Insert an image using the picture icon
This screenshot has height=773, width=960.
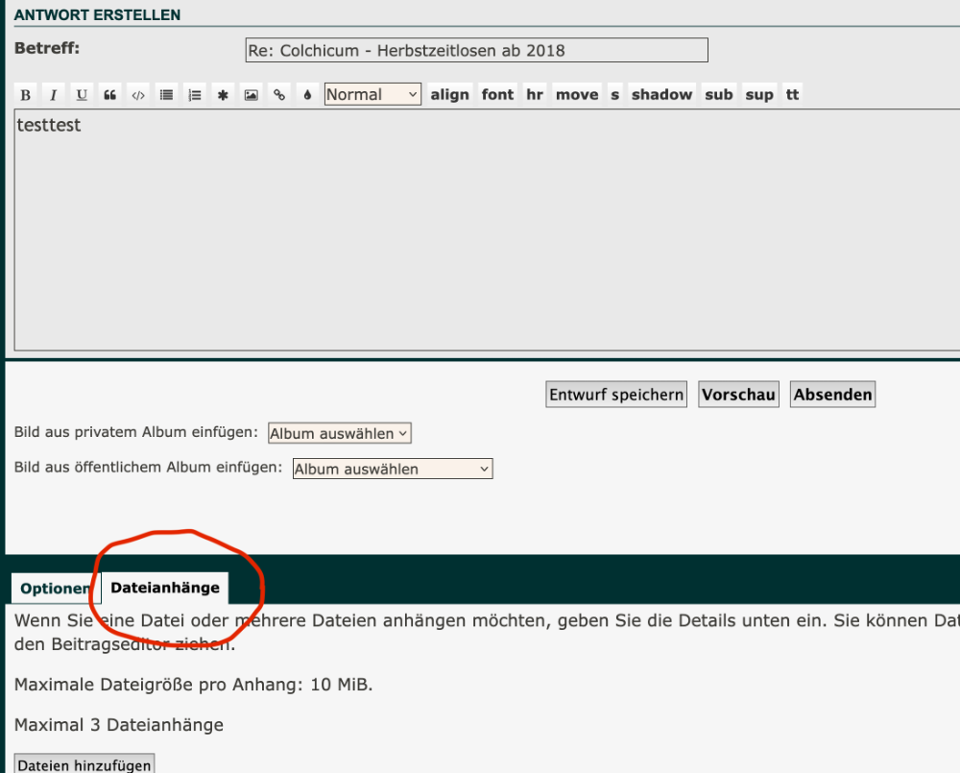tap(251, 94)
